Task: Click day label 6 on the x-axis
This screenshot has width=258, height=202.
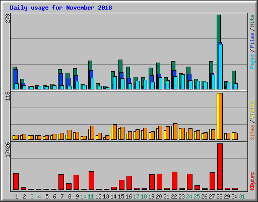Action: click(54, 196)
